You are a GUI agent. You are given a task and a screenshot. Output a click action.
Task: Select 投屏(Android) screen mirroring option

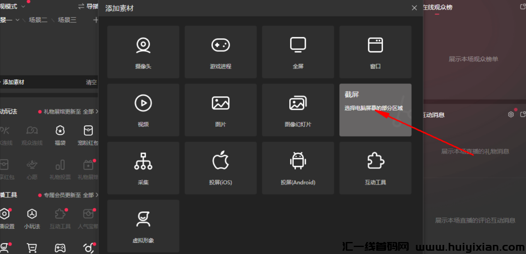[x=298, y=168]
